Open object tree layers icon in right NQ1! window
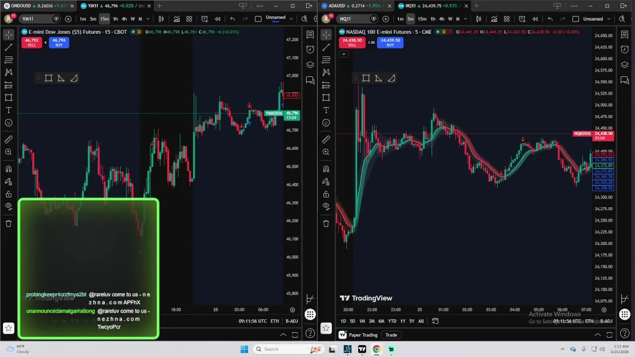This screenshot has width=635, height=357. coord(625,65)
